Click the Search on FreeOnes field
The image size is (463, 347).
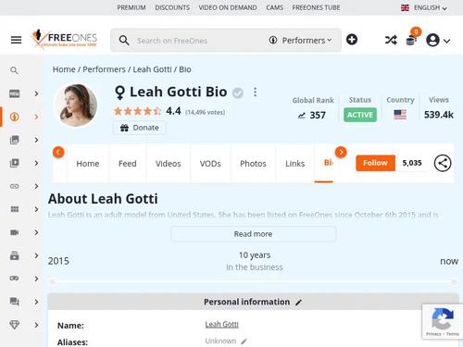point(197,41)
